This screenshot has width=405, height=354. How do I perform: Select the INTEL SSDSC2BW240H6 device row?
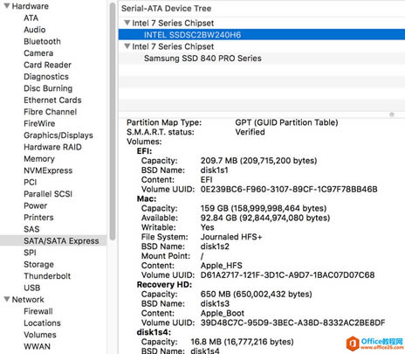point(262,35)
